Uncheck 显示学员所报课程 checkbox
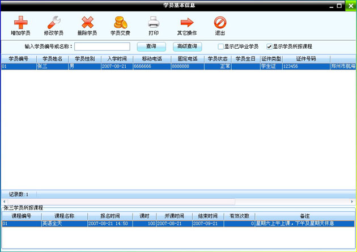The height and width of the screenshot is (252, 357). coord(270,46)
